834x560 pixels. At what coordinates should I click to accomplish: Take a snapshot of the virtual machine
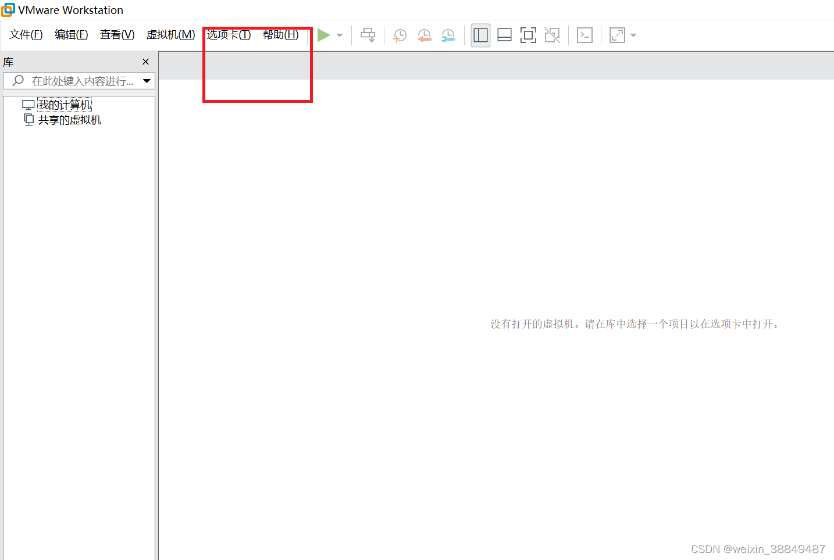[x=400, y=35]
